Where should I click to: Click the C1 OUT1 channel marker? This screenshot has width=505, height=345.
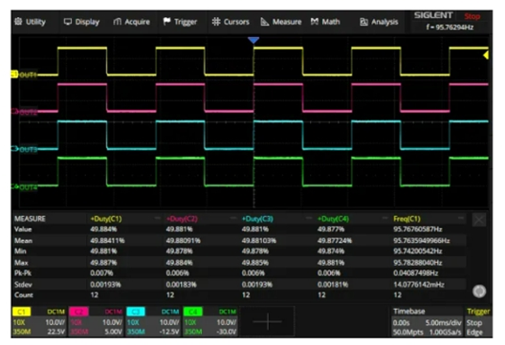click(x=24, y=75)
